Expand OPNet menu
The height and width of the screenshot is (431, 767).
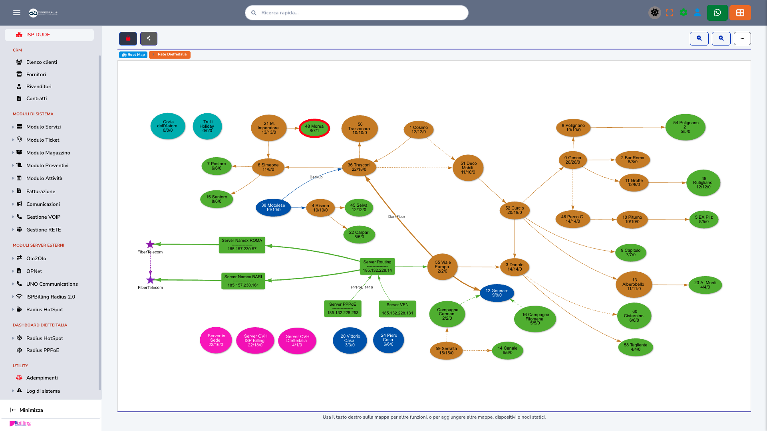[x=34, y=271]
